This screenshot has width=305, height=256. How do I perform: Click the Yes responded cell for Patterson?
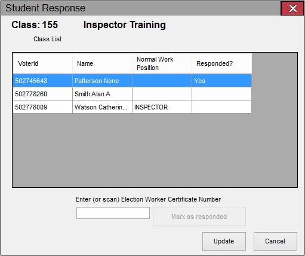[222, 81]
